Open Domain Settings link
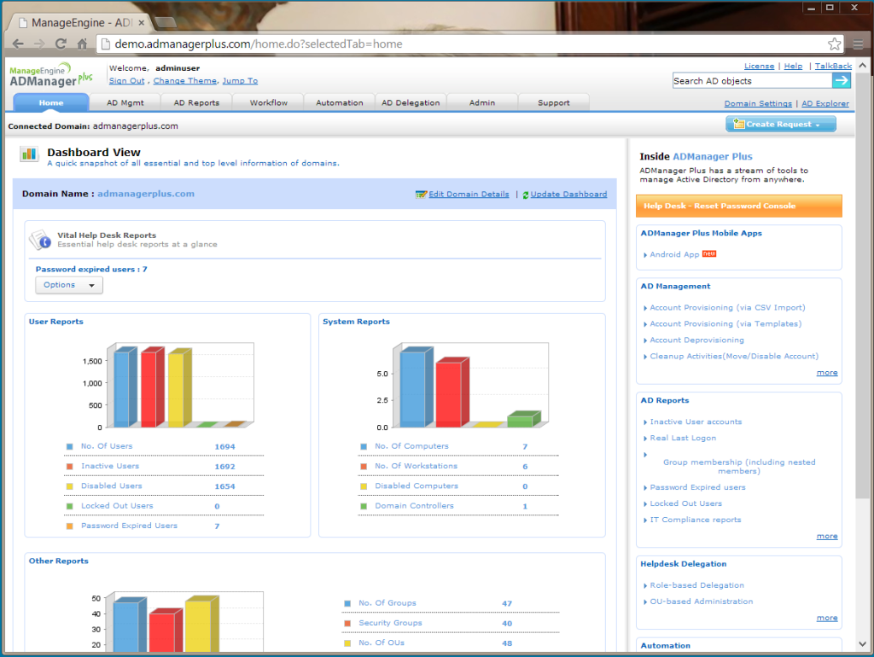 (758, 103)
